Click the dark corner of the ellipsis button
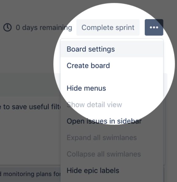Image resolution: width=177 pixels, height=182 pixels. [x=160, y=22]
